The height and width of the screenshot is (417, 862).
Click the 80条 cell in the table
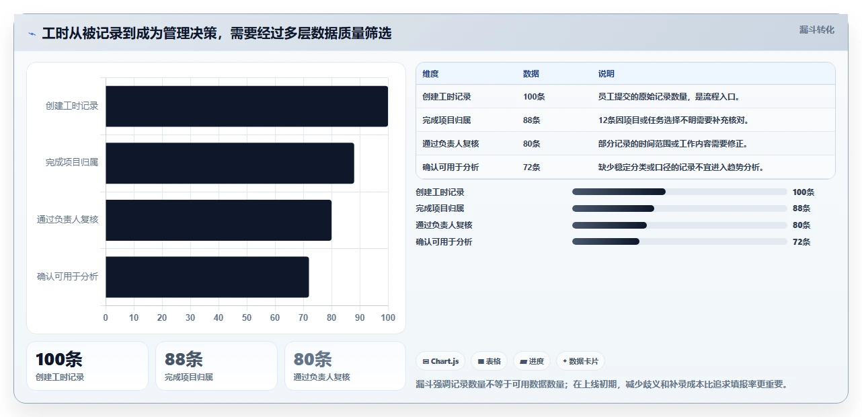[532, 144]
